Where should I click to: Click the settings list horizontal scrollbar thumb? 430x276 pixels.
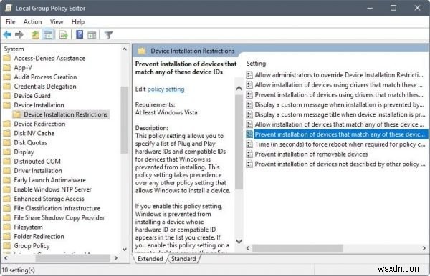[x=297, y=248]
